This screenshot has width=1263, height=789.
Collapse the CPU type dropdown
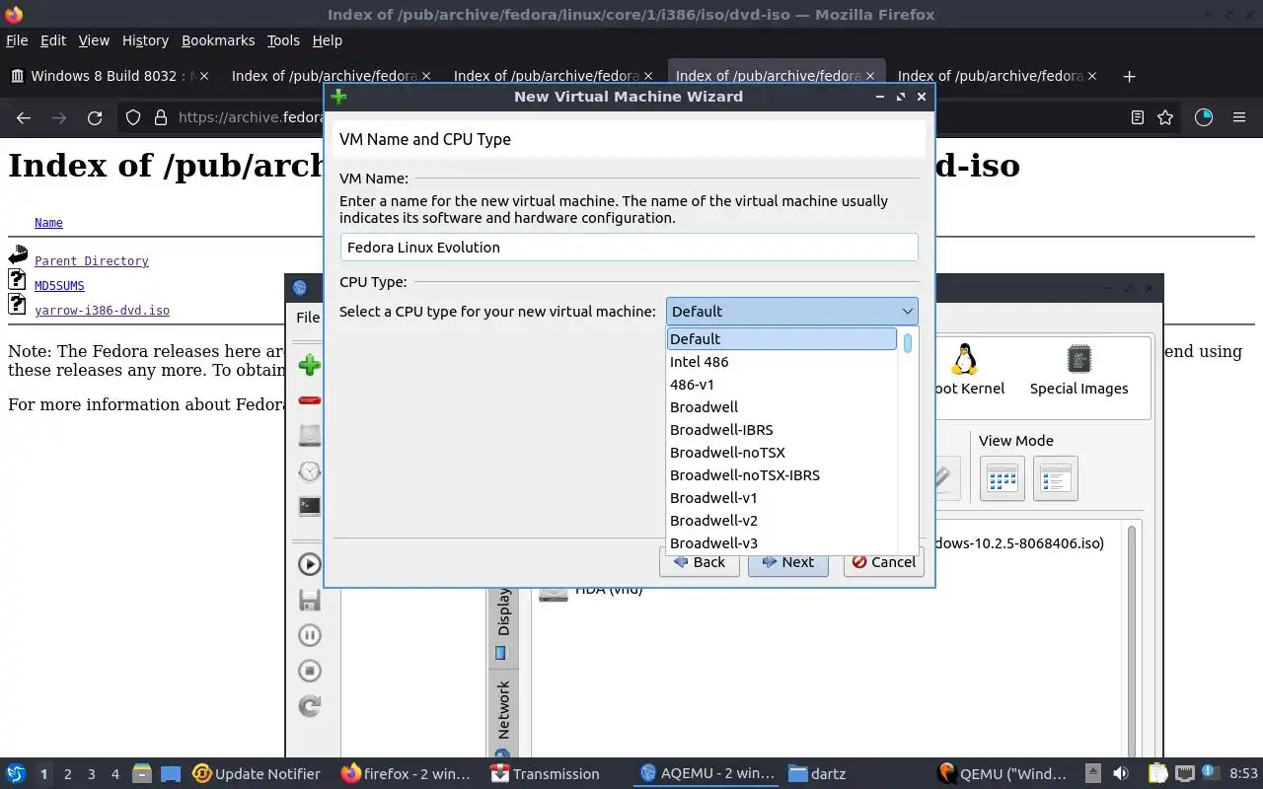click(908, 312)
